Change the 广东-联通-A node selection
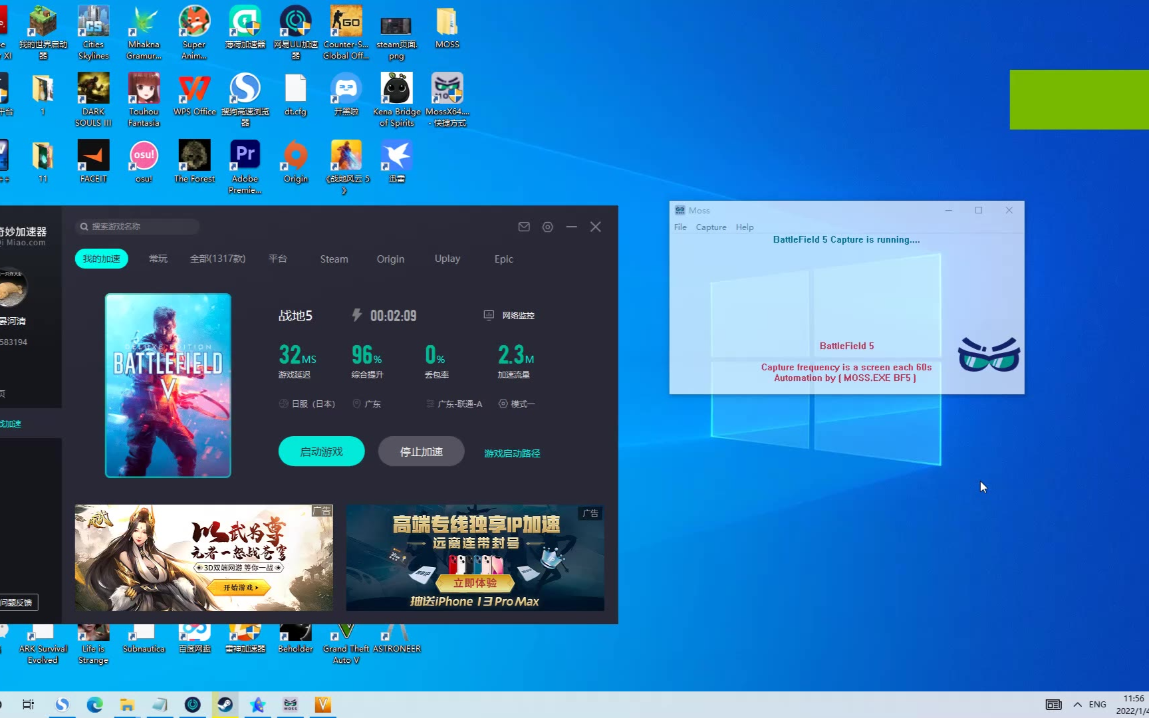The height and width of the screenshot is (718, 1149). [454, 404]
